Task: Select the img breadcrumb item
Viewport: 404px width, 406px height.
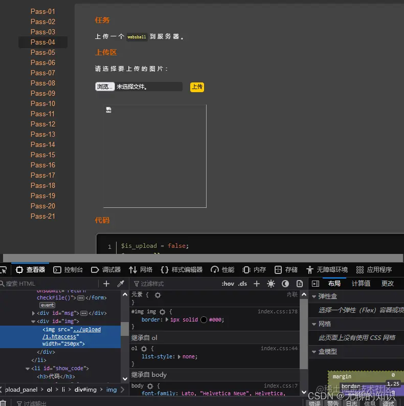Action: click(111, 390)
